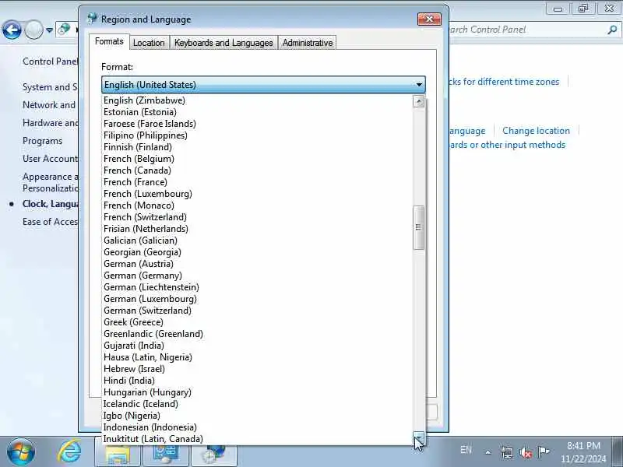The height and width of the screenshot is (467, 623).
Task: Open Network and Internet category
Action: pos(49,105)
